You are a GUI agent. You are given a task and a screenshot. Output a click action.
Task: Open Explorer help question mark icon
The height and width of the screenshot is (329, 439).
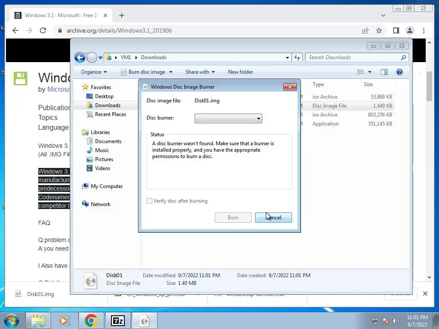(400, 72)
